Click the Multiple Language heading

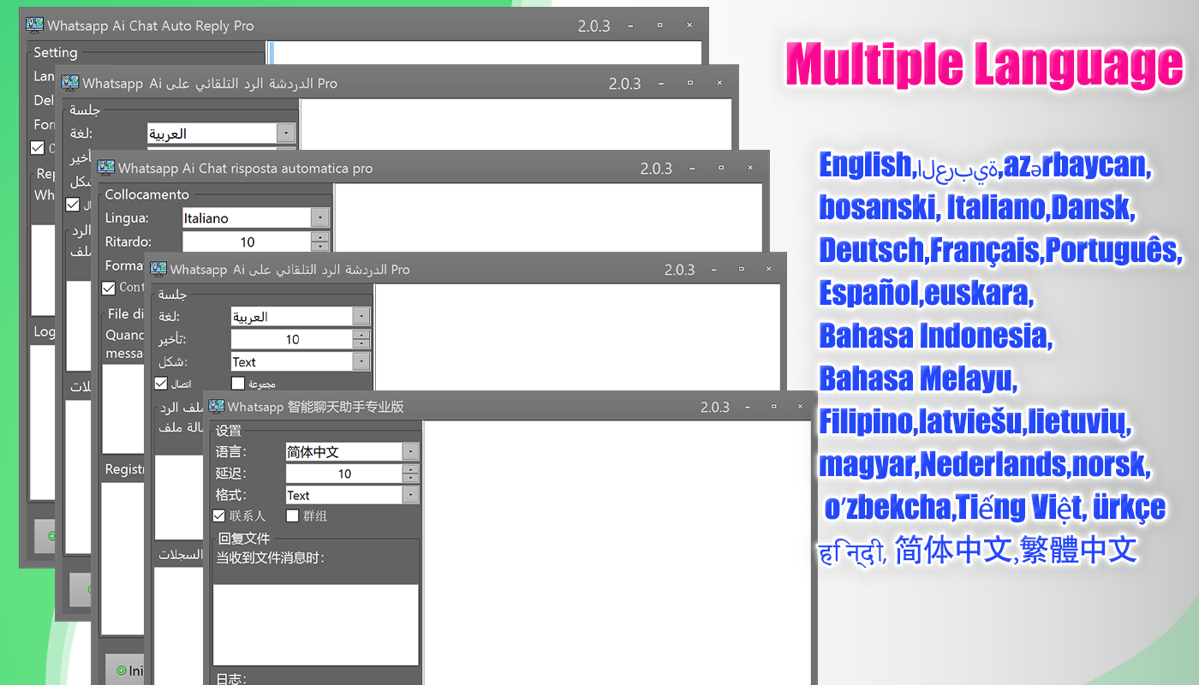pos(985,65)
